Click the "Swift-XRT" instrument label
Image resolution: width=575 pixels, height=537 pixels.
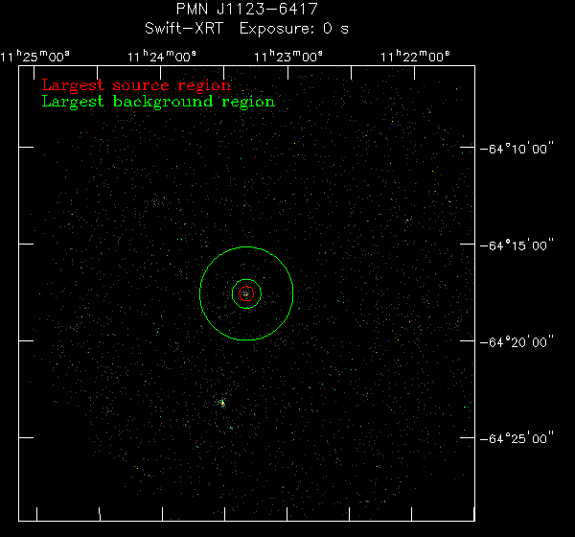pos(184,29)
